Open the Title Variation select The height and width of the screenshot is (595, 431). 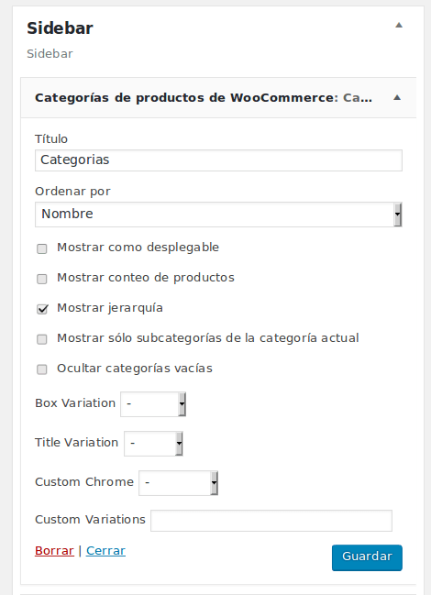153,444
